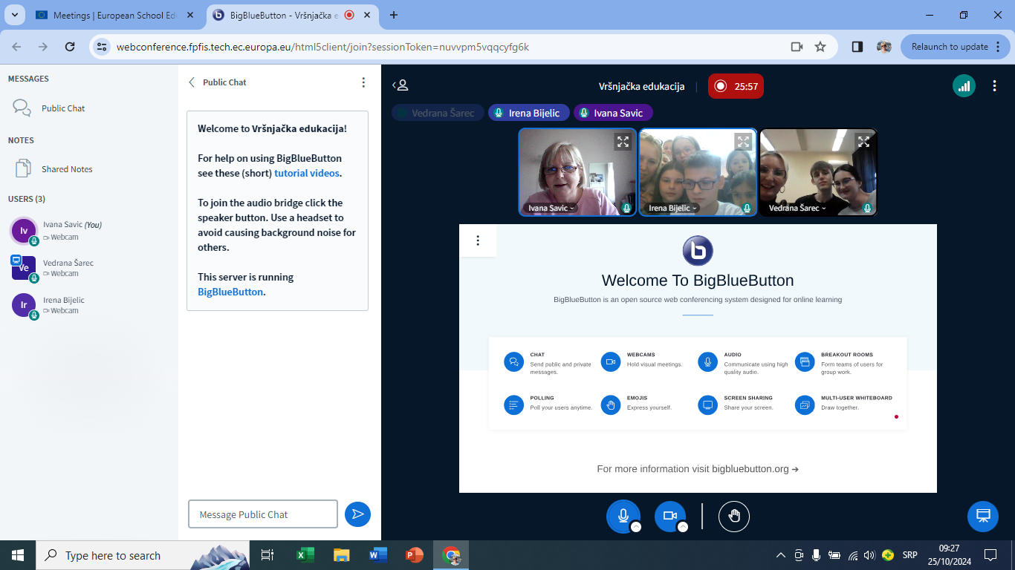The image size is (1015, 570).
Task: Switch to Meetings European School Education tab
Action: (115, 15)
